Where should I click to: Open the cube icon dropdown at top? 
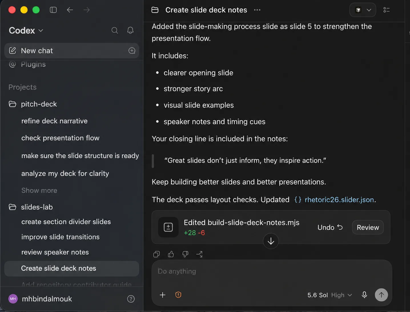363,10
